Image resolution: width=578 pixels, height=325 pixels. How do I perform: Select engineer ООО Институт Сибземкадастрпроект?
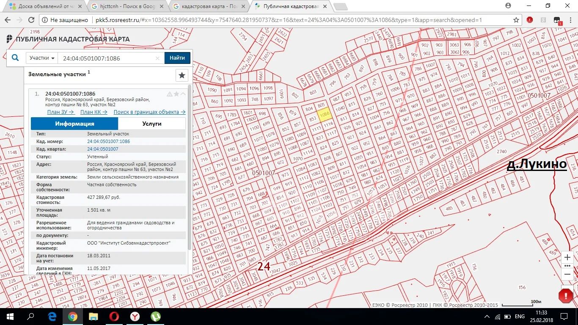click(x=129, y=243)
